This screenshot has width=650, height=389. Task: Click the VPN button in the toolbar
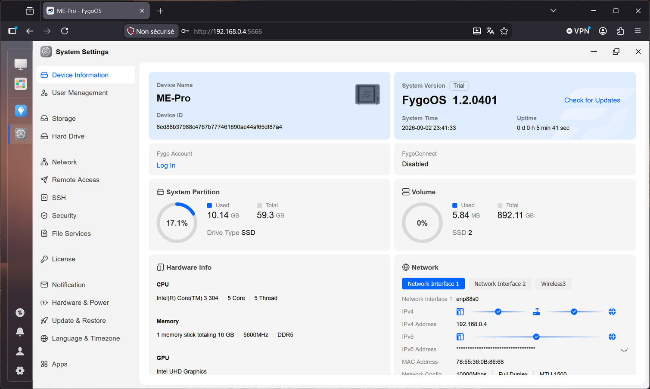click(x=578, y=31)
